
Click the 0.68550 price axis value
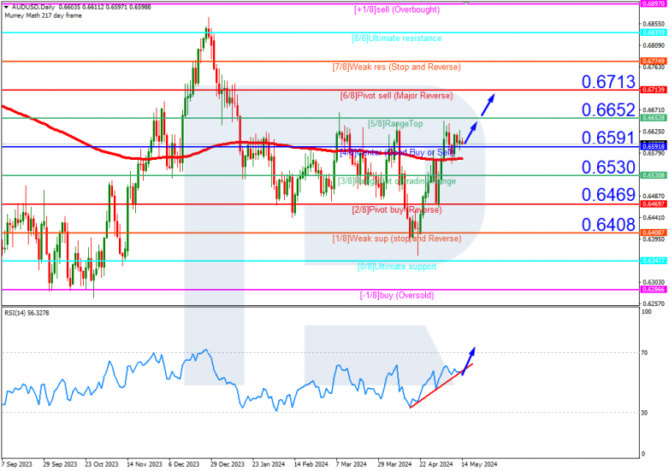[x=654, y=24]
